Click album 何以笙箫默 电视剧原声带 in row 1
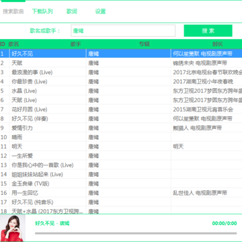Viewport: 242px width, 242px height. coord(202,54)
